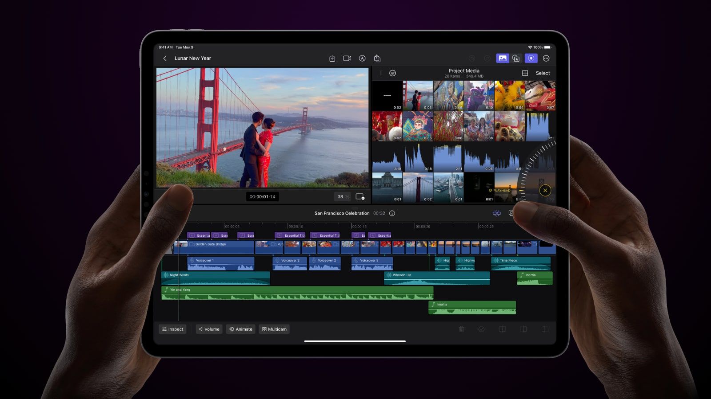The width and height of the screenshot is (711, 399).
Task: Pick the 0:08 women portrait thumbnail
Action: [479, 126]
